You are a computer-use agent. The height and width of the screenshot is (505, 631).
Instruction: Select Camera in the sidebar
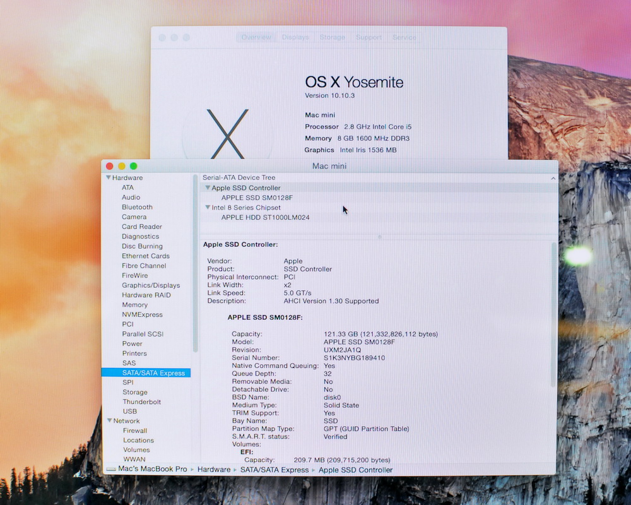coord(134,217)
